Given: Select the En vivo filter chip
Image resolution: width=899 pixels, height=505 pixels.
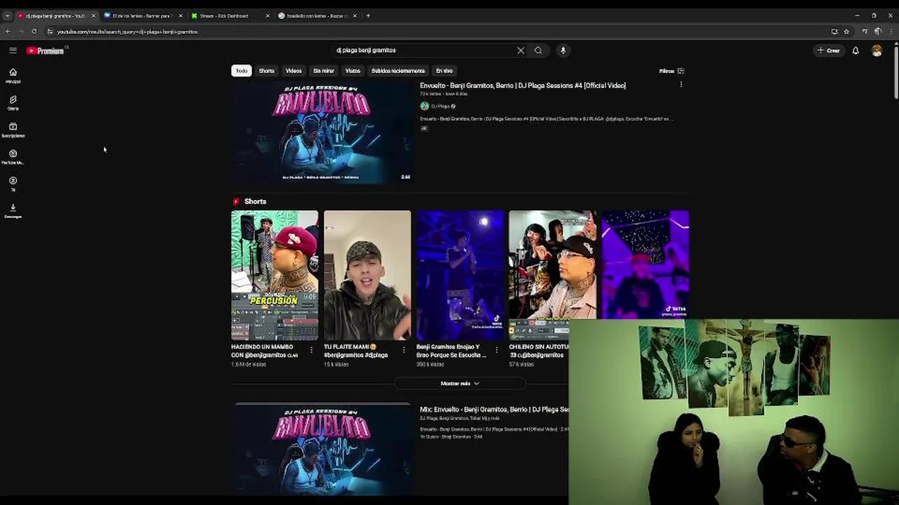Looking at the screenshot, I should point(444,71).
